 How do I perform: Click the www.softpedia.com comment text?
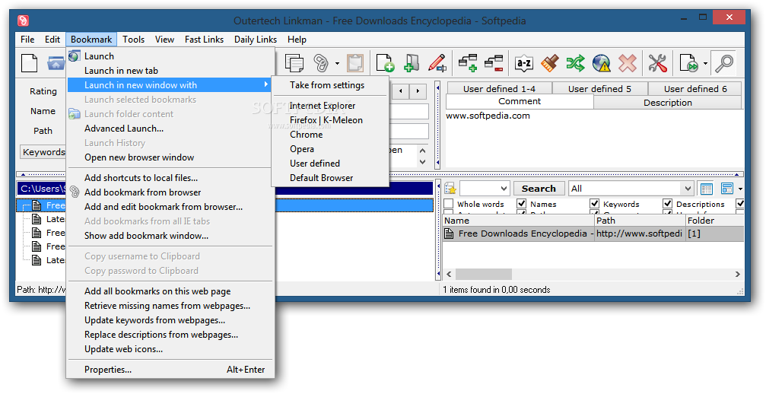point(488,116)
